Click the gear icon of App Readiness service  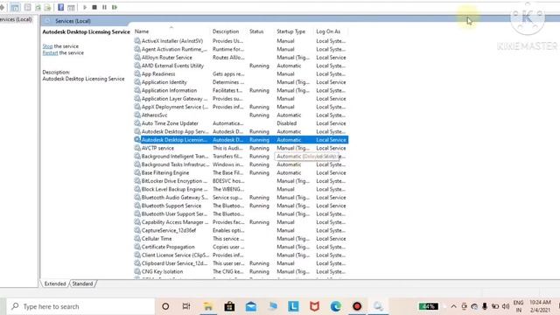(137, 73)
